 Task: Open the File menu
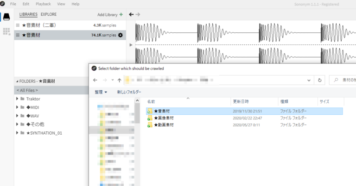click(13, 4)
